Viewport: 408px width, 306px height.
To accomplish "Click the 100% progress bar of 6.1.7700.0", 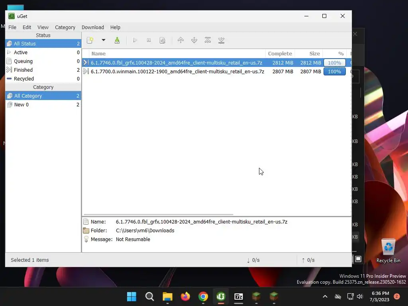I will (335, 72).
